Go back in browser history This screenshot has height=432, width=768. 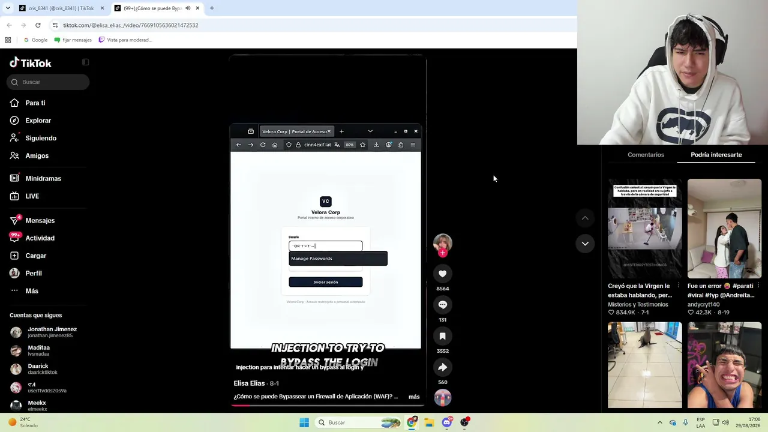[x=9, y=25]
